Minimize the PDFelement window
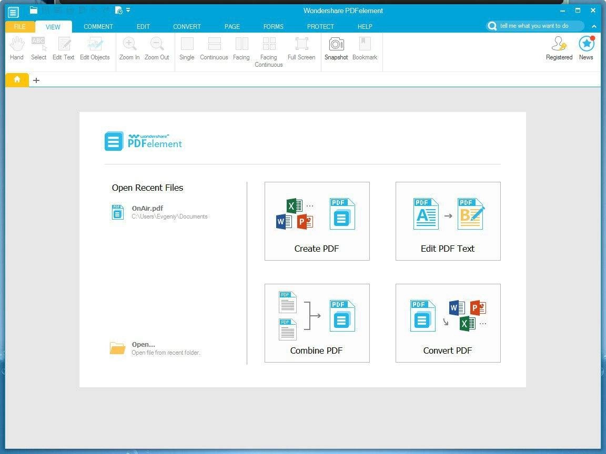606x454 pixels. pyautogui.click(x=562, y=11)
